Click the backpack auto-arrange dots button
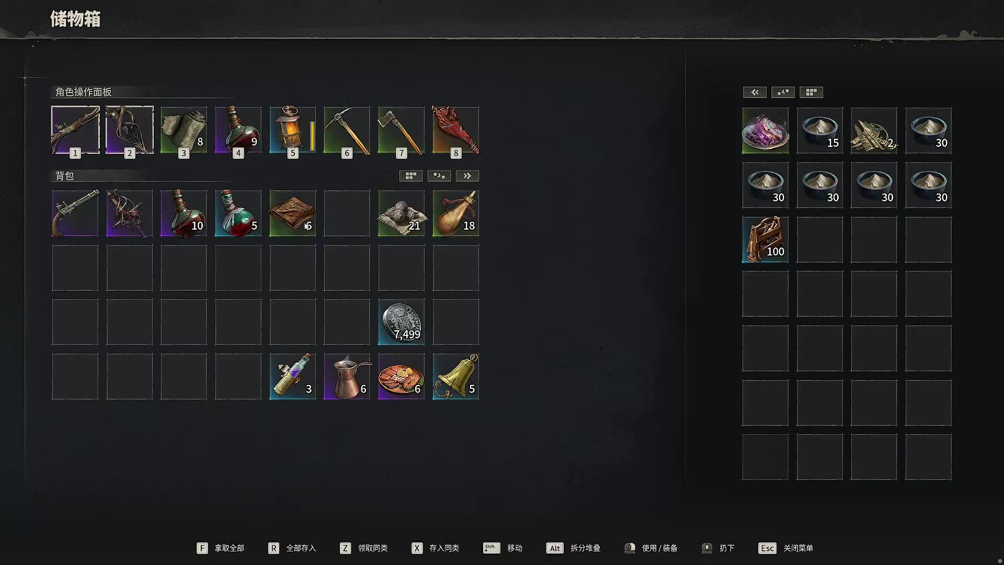This screenshot has height=565, width=1004. point(439,176)
